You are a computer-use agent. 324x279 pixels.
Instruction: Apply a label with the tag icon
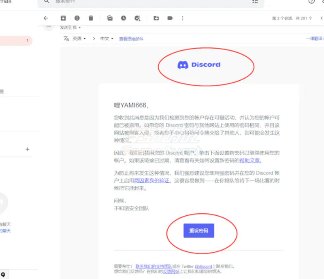170,18
